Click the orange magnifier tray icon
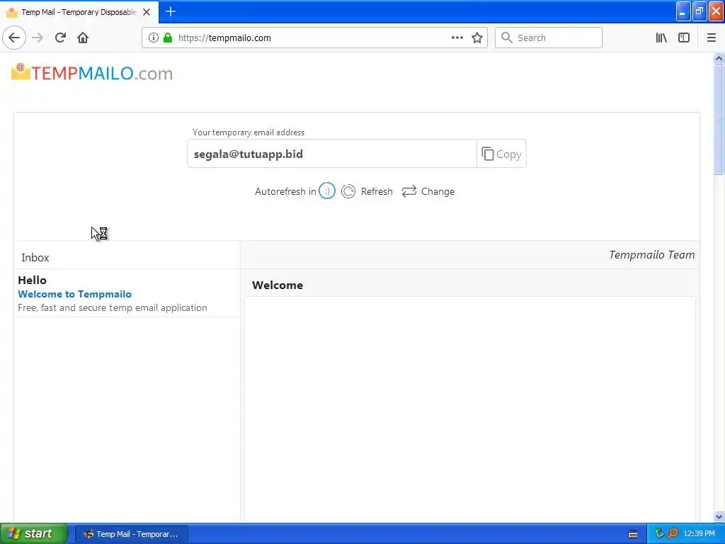The image size is (725, 544). pyautogui.click(x=673, y=533)
